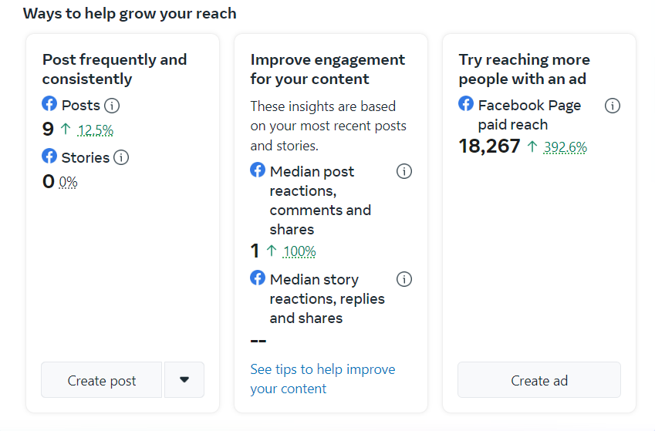655x431 pixels.
Task: Select the 18,267 paid reach number
Action: click(489, 146)
